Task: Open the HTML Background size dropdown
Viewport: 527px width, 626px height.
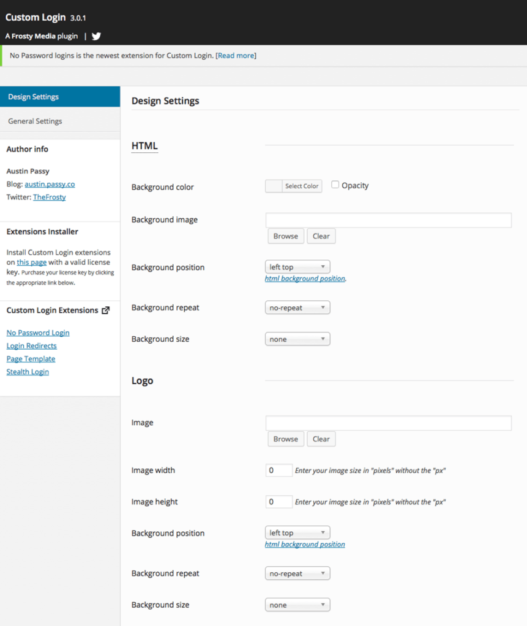Action: (297, 339)
